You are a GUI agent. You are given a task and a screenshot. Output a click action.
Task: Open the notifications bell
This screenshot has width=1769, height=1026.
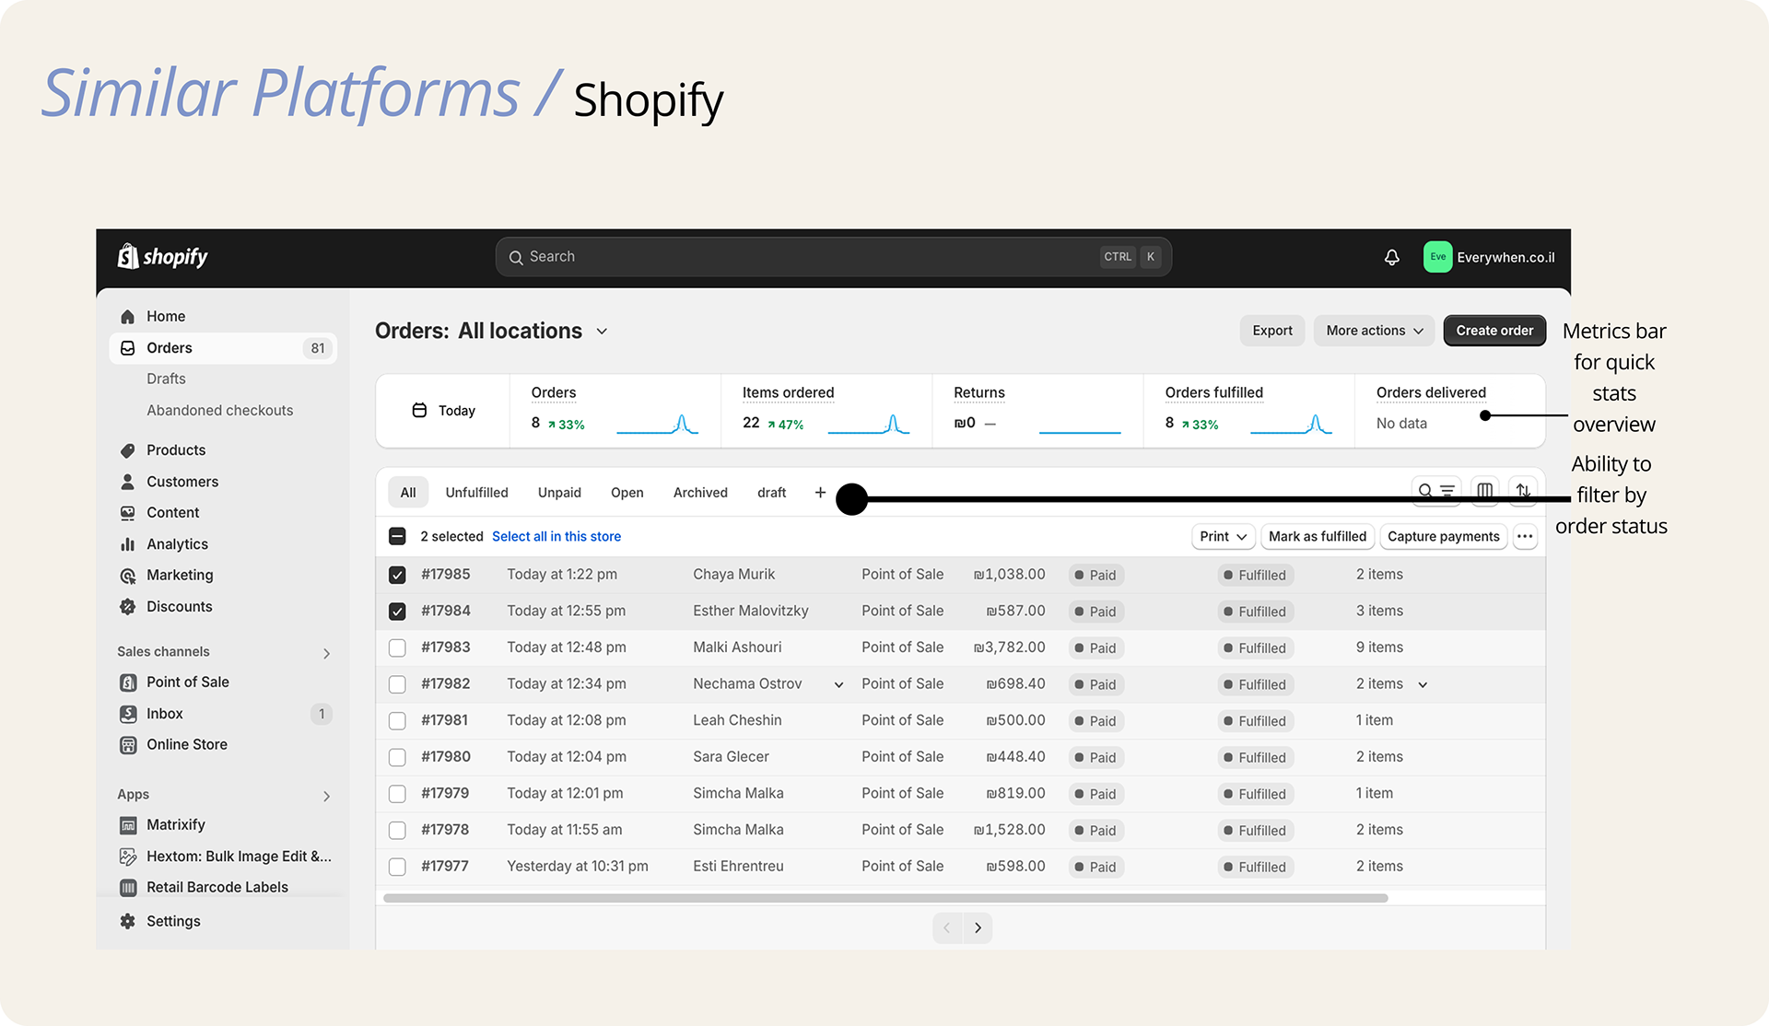(1391, 257)
